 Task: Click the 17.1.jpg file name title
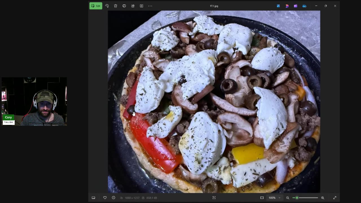tap(214, 6)
